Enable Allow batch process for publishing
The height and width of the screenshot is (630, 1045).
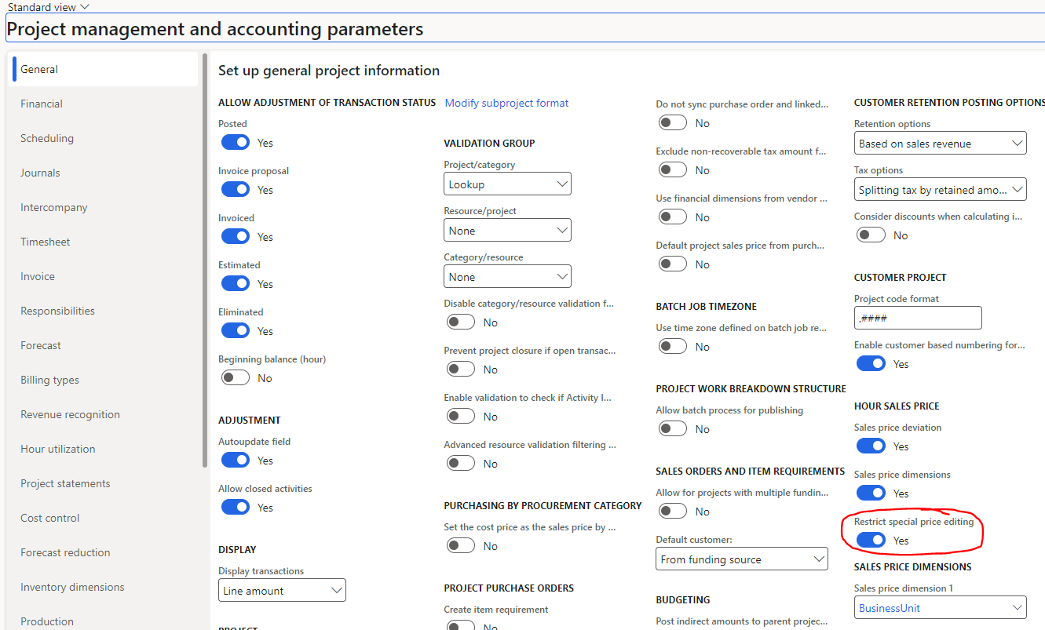673,428
